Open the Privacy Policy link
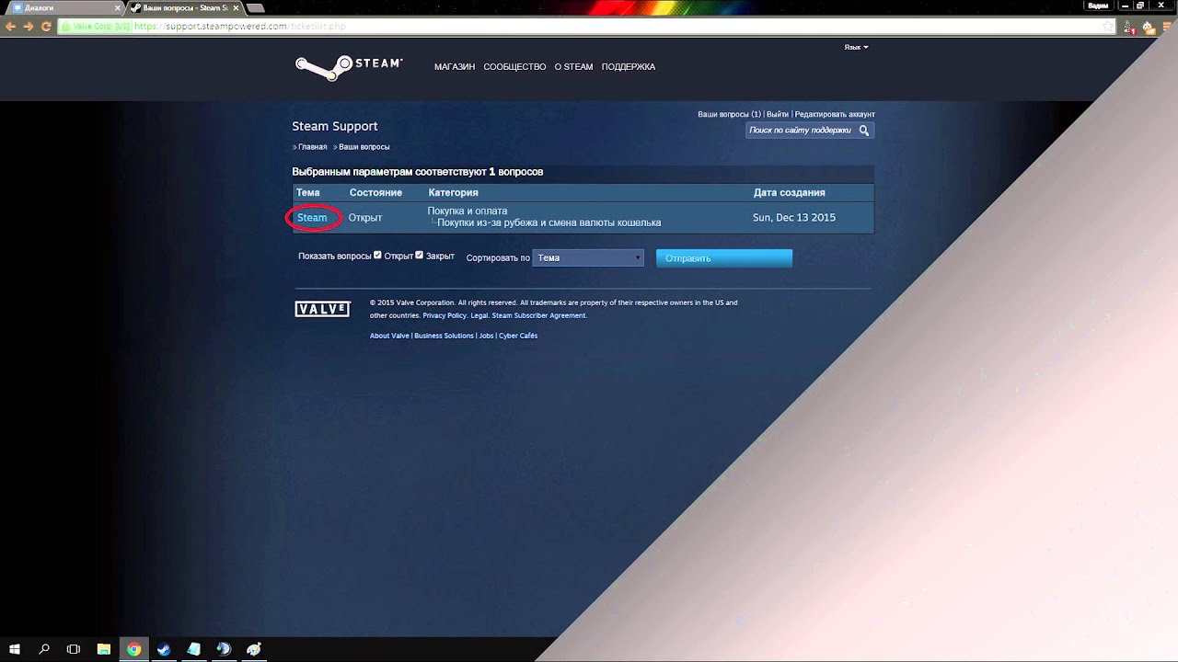 [445, 315]
